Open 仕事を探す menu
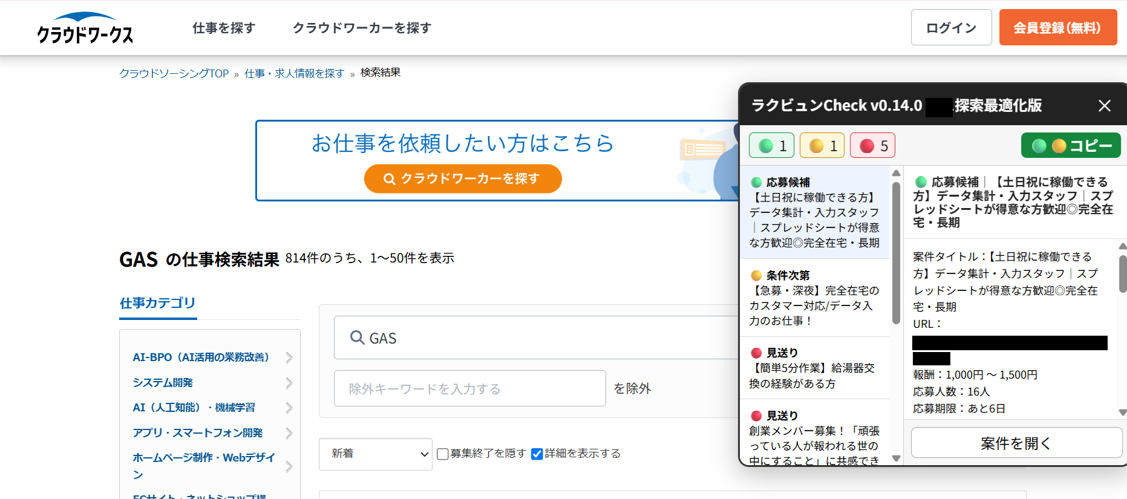The image size is (1127, 499). pyautogui.click(x=224, y=28)
